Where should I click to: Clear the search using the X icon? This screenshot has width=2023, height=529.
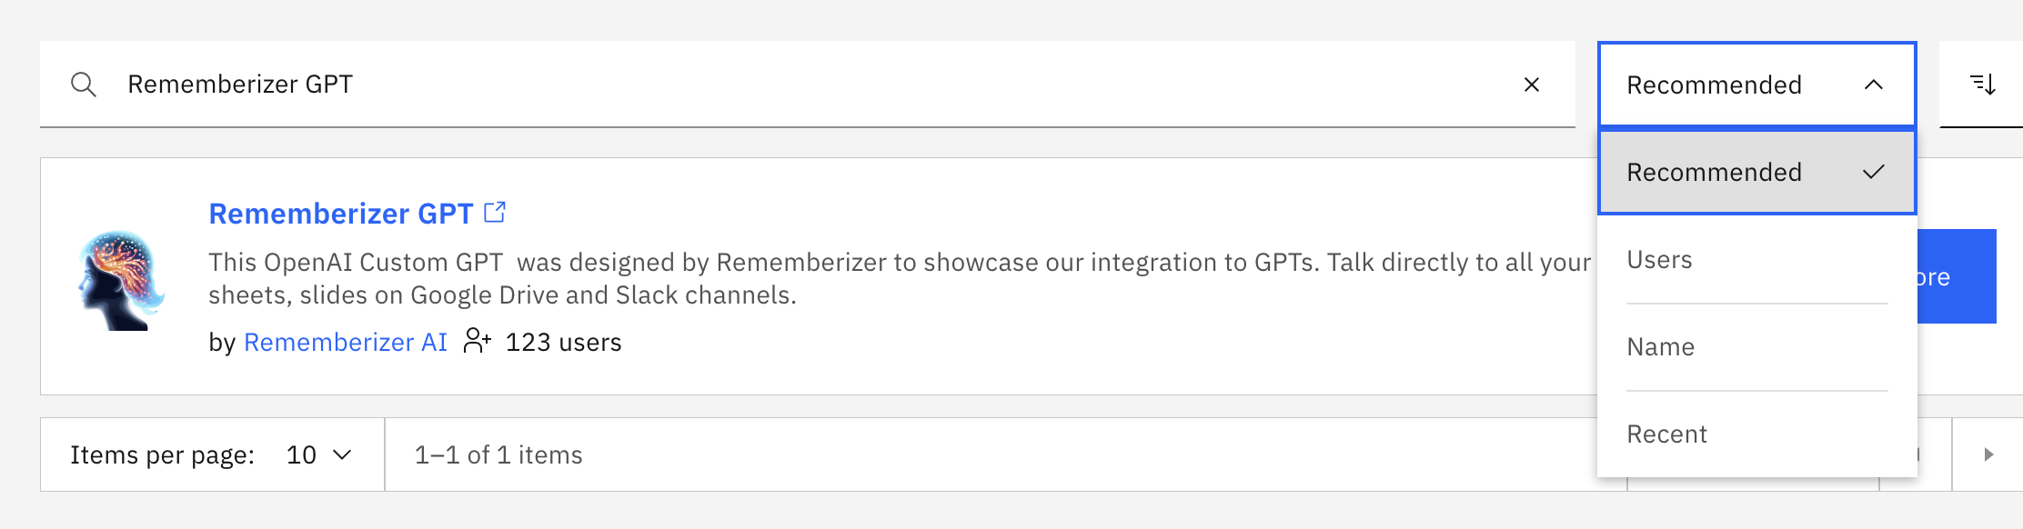pos(1533,85)
